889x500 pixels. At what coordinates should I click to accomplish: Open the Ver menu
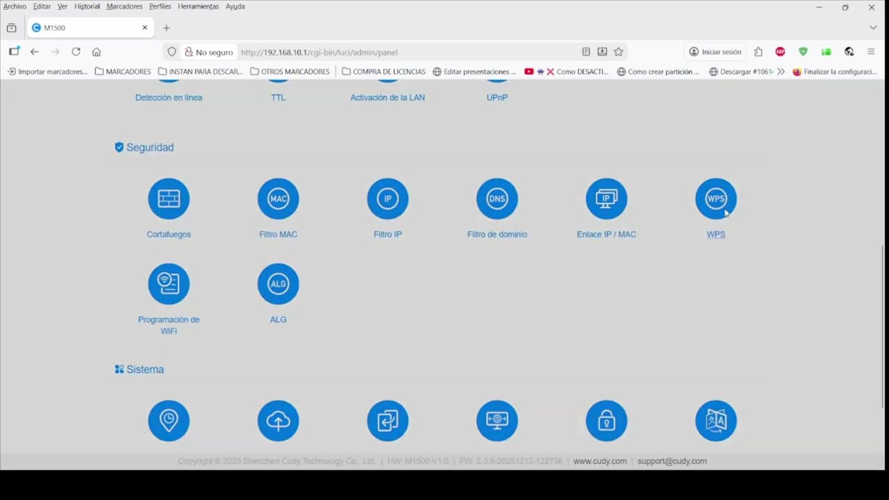[x=63, y=6]
